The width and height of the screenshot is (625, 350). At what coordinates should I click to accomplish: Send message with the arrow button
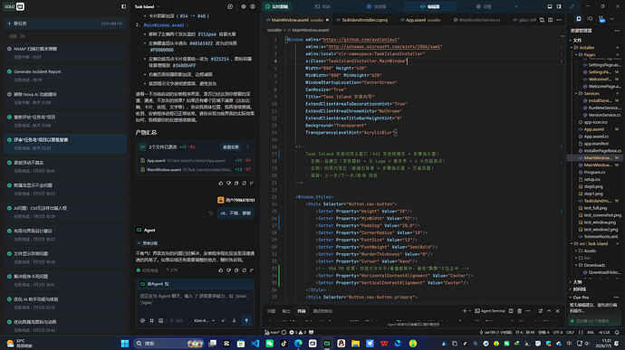coord(246,320)
